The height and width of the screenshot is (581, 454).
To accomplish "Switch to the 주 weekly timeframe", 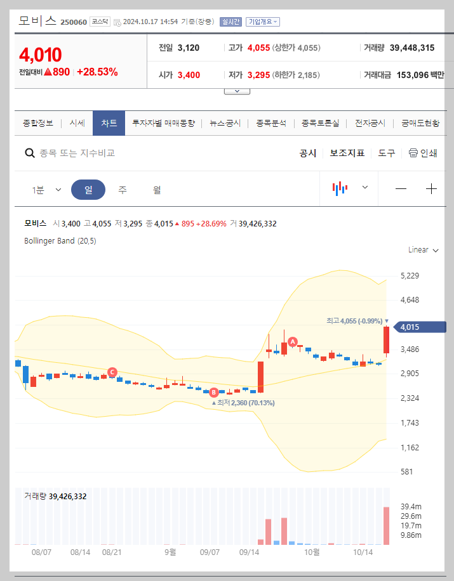I will (x=122, y=188).
